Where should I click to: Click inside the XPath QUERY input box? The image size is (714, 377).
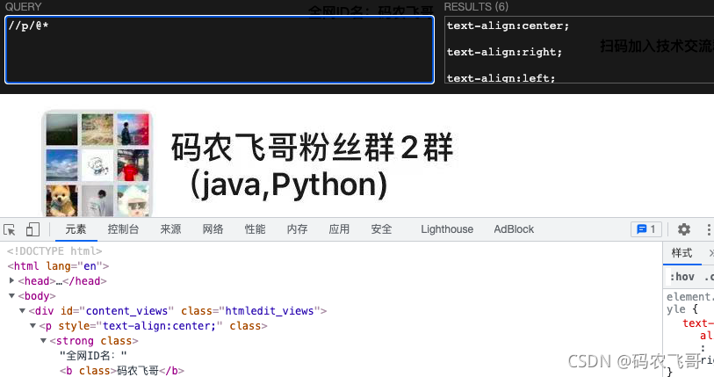point(220,50)
